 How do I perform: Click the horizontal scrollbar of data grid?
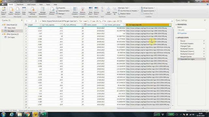click(143, 108)
